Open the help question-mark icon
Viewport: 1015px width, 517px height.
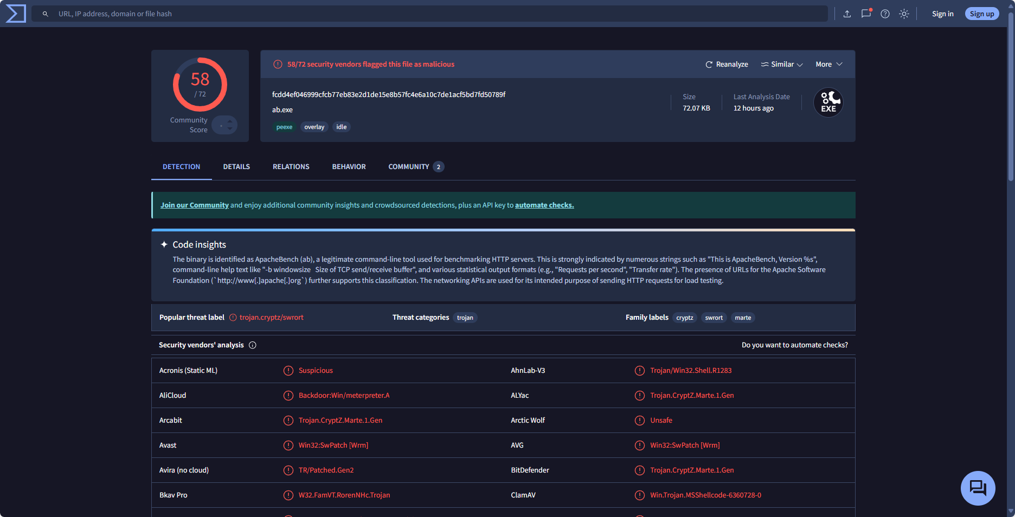885,14
